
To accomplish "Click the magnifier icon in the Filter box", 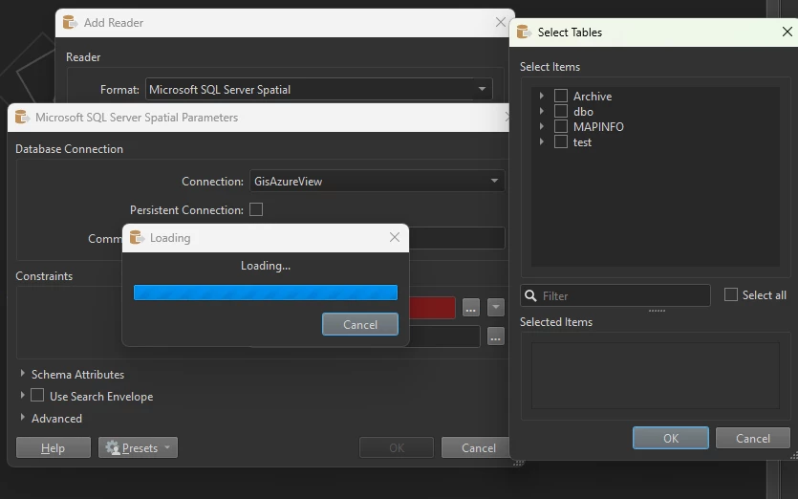I will tap(530, 295).
